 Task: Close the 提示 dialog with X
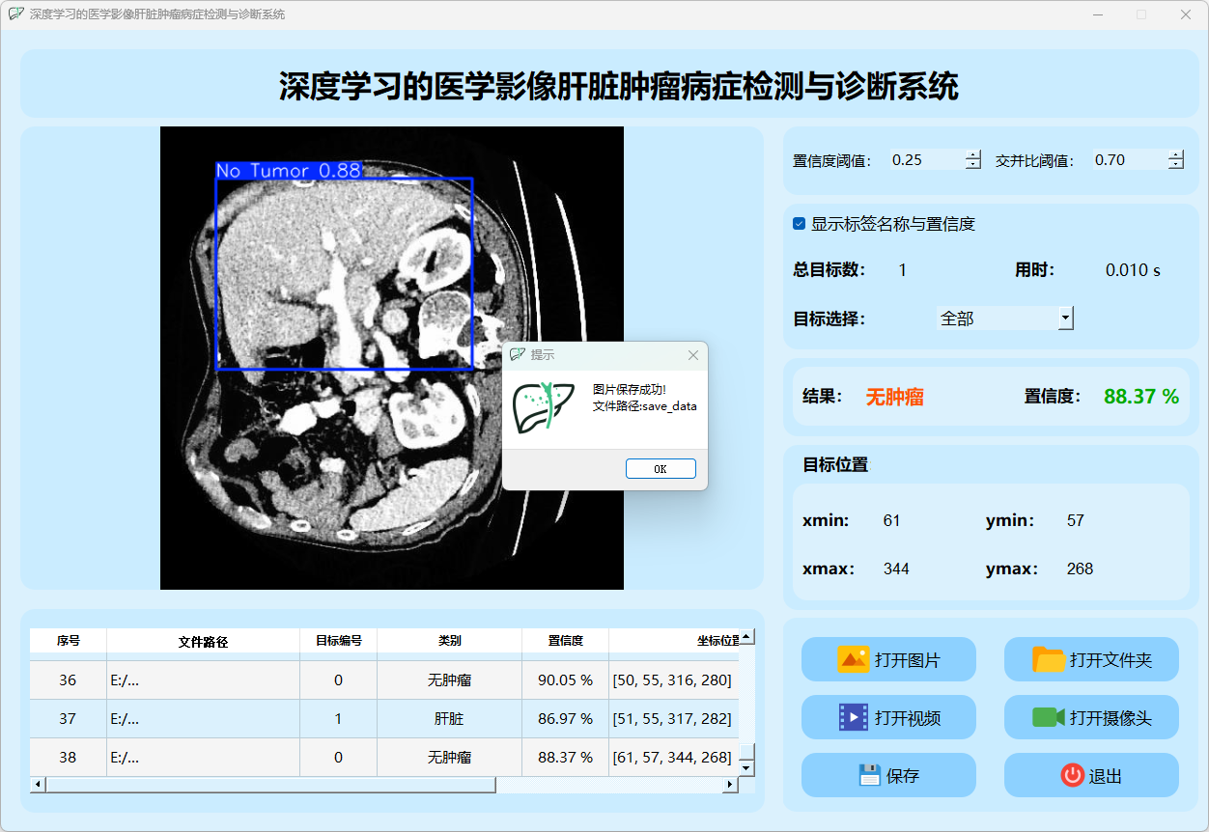(x=692, y=355)
